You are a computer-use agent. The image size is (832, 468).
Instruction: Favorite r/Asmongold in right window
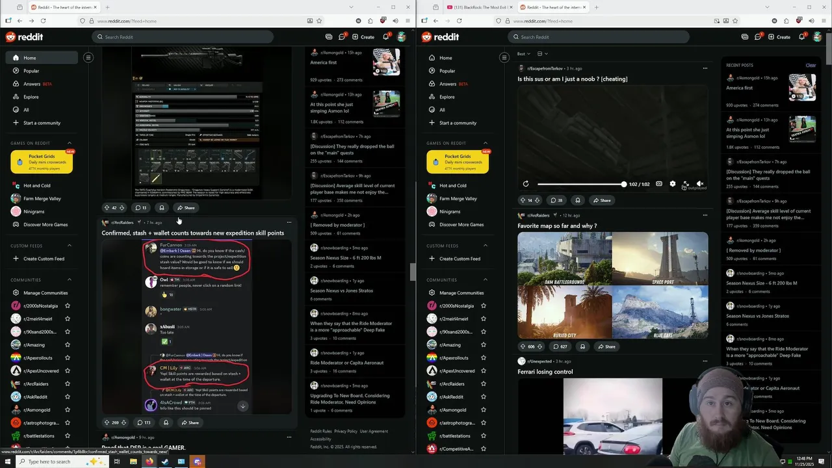(484, 410)
